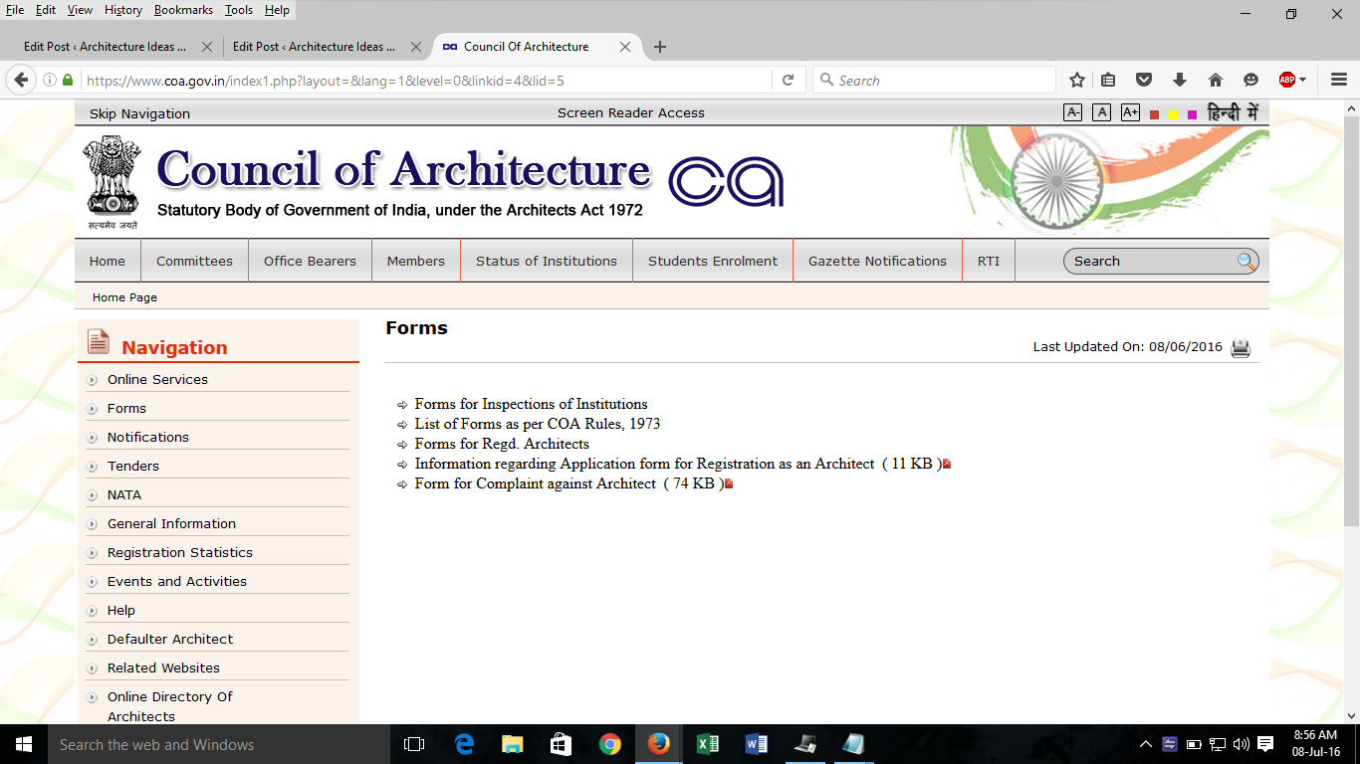Image resolution: width=1360 pixels, height=764 pixels.
Task: Open the Pocket icon in toolbar
Action: [x=1144, y=81]
